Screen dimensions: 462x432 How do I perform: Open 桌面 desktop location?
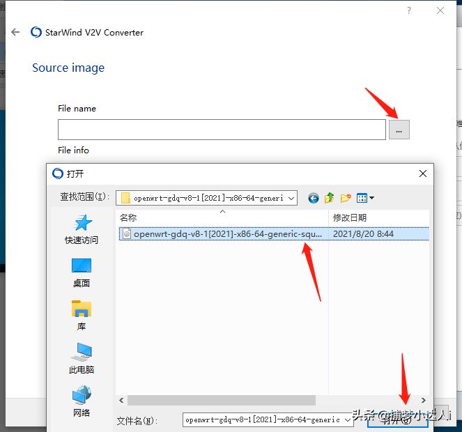coord(82,273)
